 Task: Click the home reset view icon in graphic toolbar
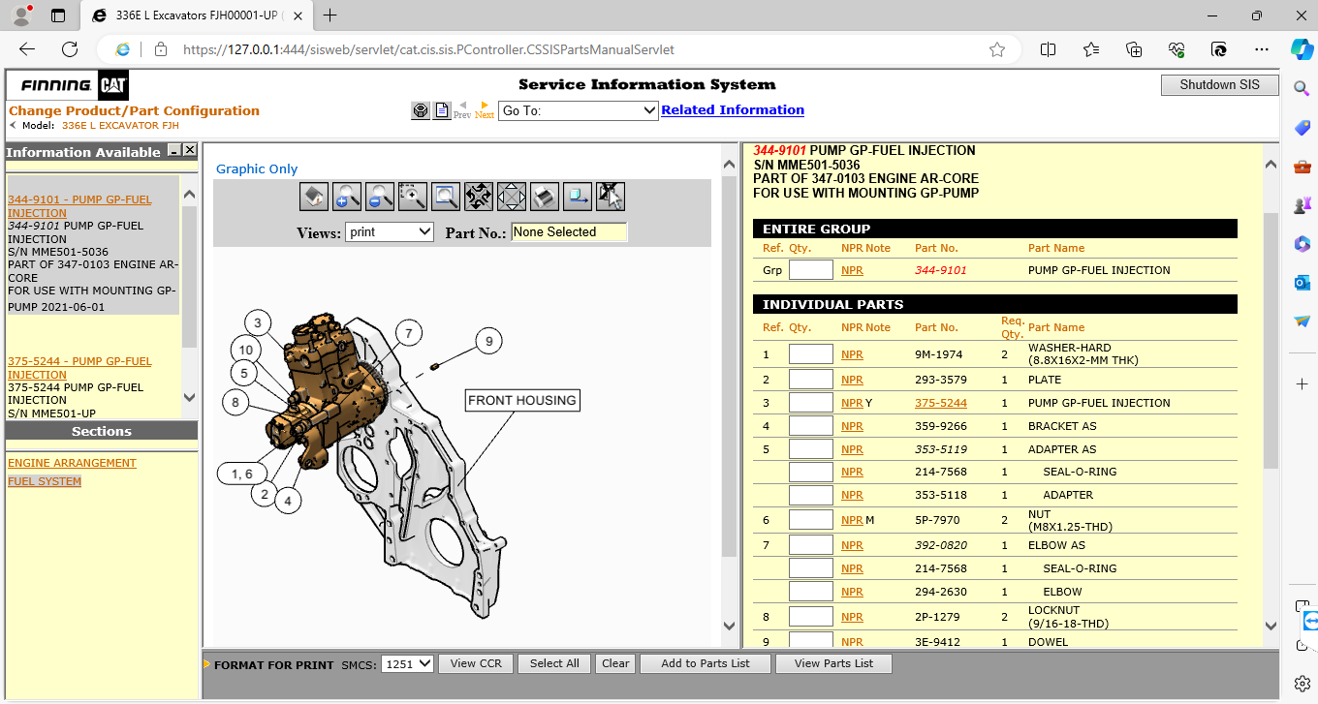[314, 197]
